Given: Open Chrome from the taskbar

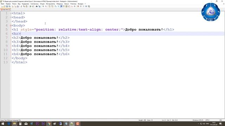Looking at the screenshot, I should click(49, 124).
